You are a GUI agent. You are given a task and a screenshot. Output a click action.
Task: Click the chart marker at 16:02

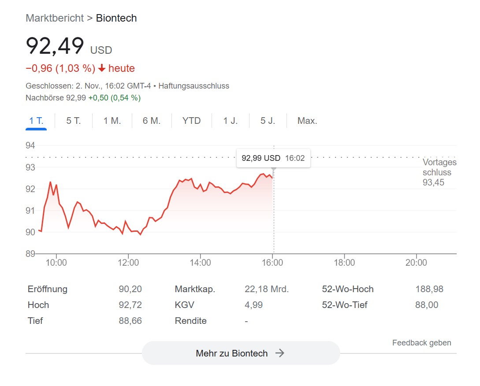tap(274, 168)
